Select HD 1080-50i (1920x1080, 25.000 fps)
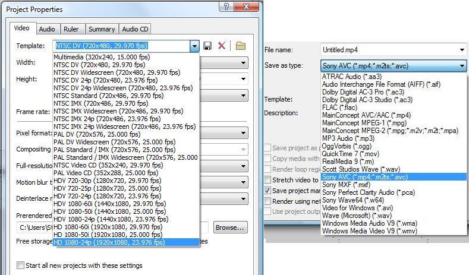Image resolution: width=469 pixels, height=275 pixels. [126, 235]
